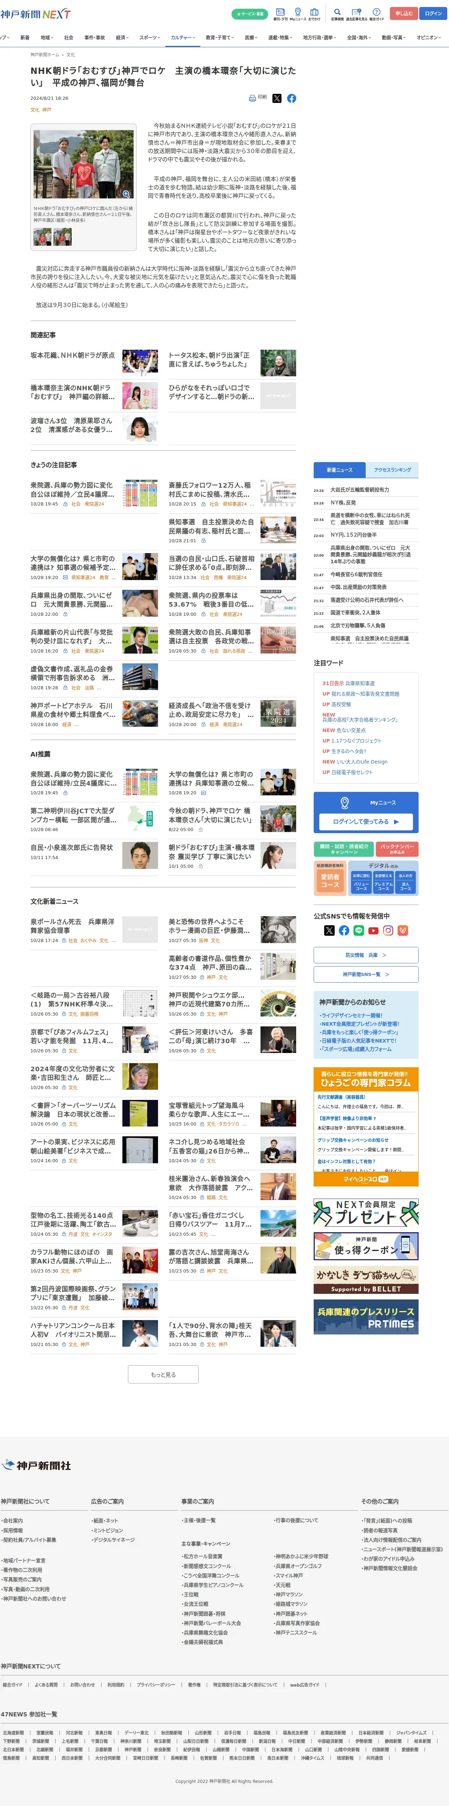
Task: Click the 愛読者コース banner
Action: [330, 880]
